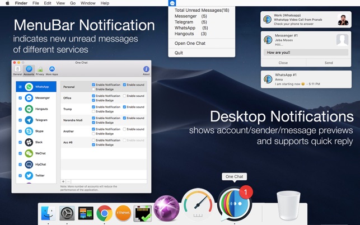Add a new account with plus button

coord(63,181)
